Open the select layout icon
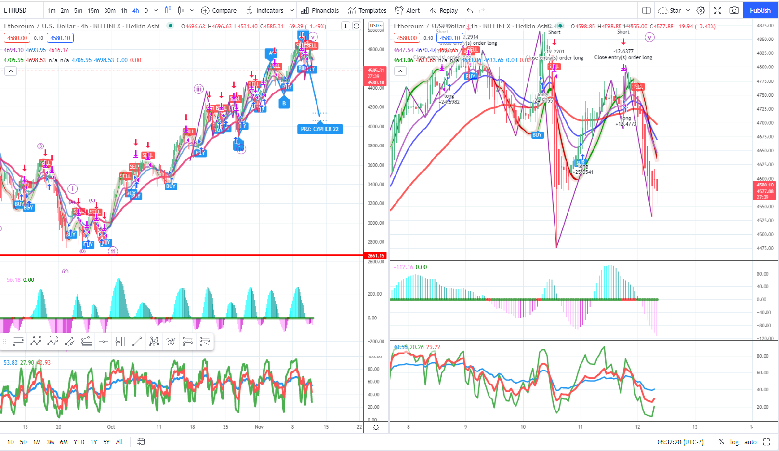This screenshot has height=451, width=779. click(x=647, y=10)
